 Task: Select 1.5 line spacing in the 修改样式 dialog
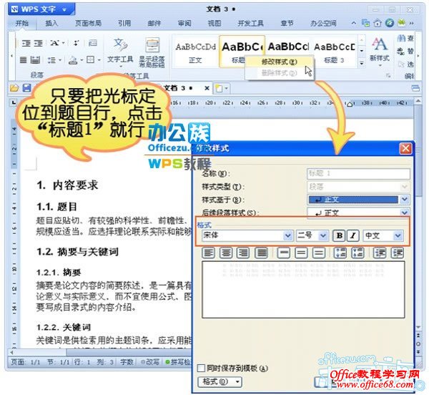pyautogui.click(x=301, y=253)
